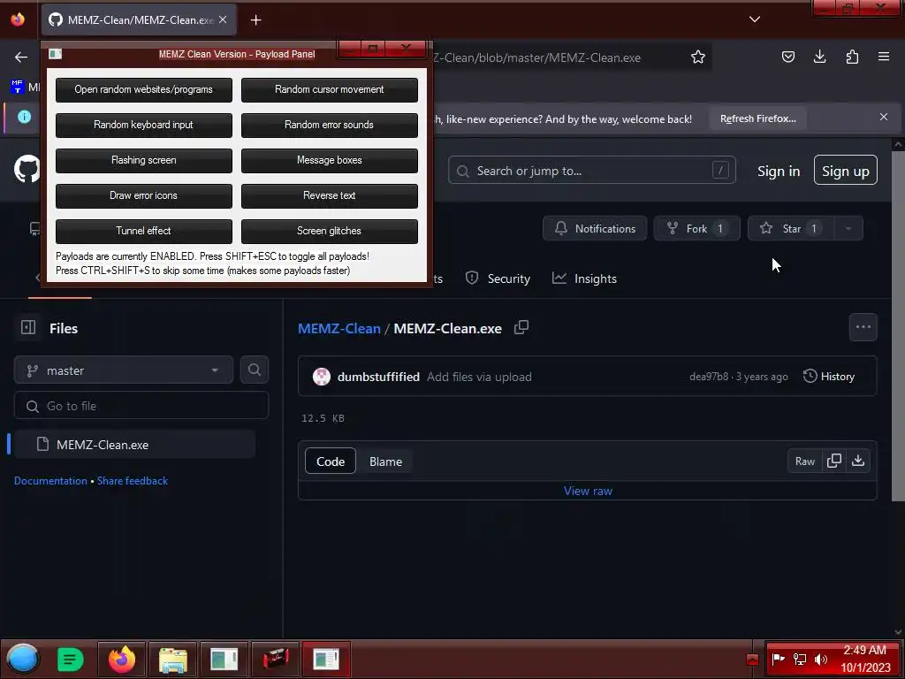This screenshot has height=679, width=905.
Task: Click the Sign in link
Action: pos(779,171)
